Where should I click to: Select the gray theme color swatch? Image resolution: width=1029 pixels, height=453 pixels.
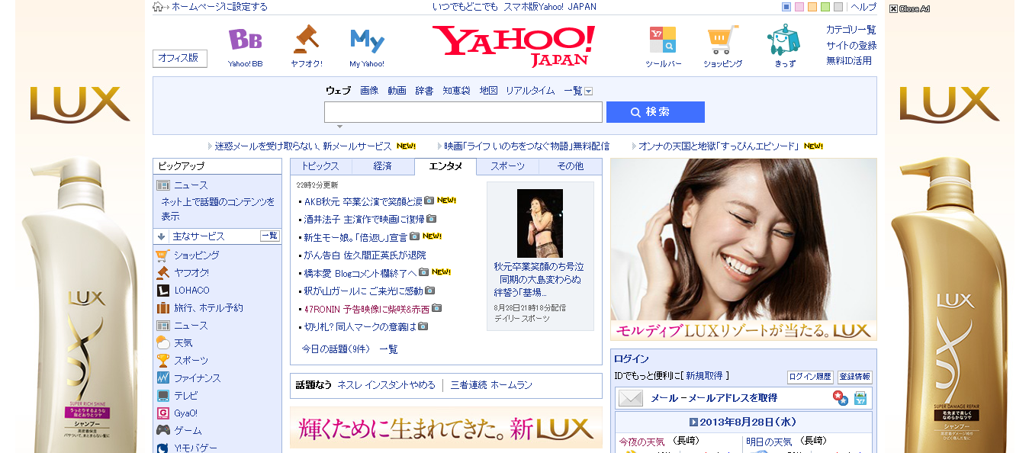tap(838, 7)
